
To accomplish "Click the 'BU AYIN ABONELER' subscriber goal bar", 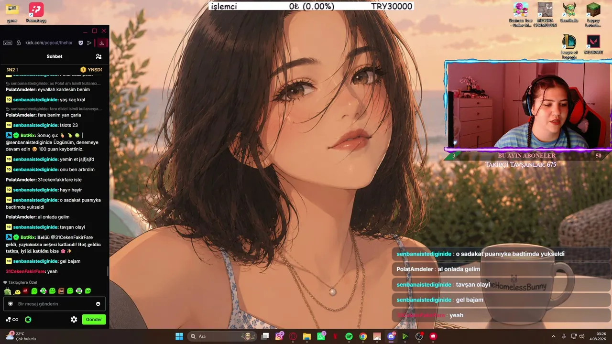I will click(527, 156).
